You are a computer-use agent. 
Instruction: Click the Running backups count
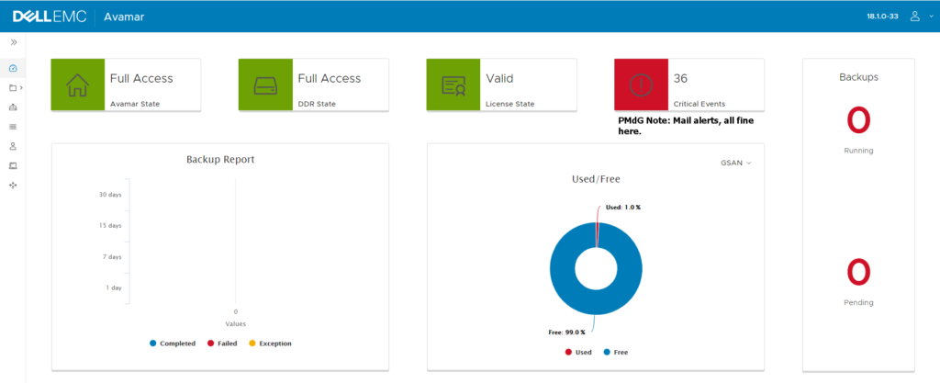pyautogui.click(x=857, y=120)
